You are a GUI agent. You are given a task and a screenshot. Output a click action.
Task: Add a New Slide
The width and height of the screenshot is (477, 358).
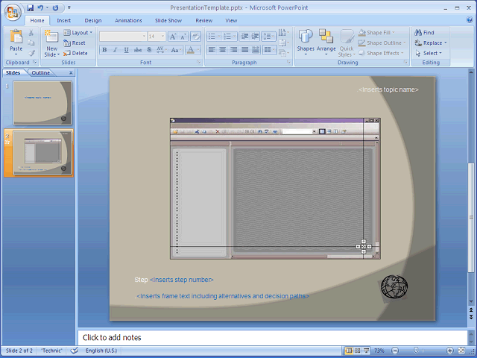click(x=51, y=43)
